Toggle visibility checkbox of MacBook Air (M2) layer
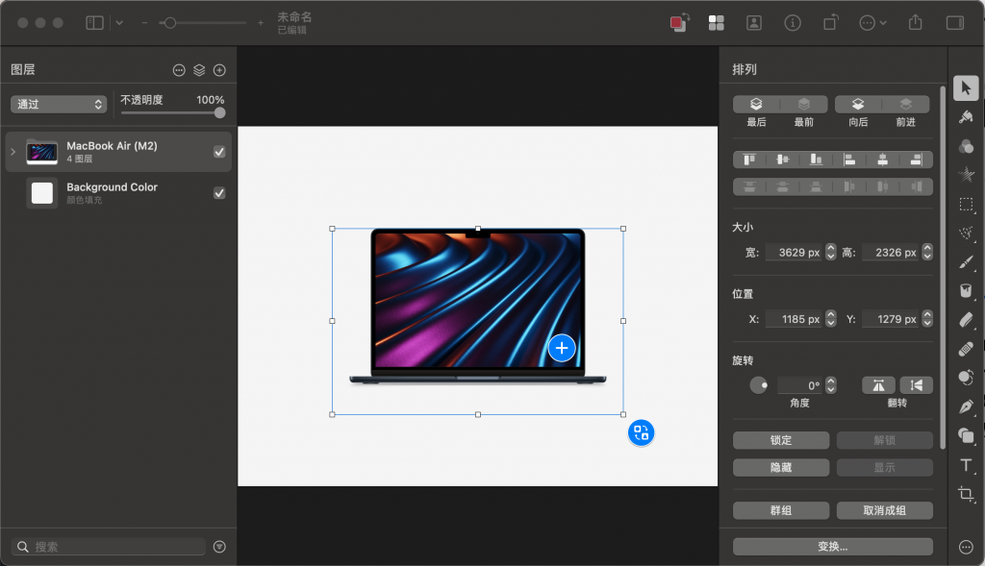Screen dimensions: 985x566 219,151
